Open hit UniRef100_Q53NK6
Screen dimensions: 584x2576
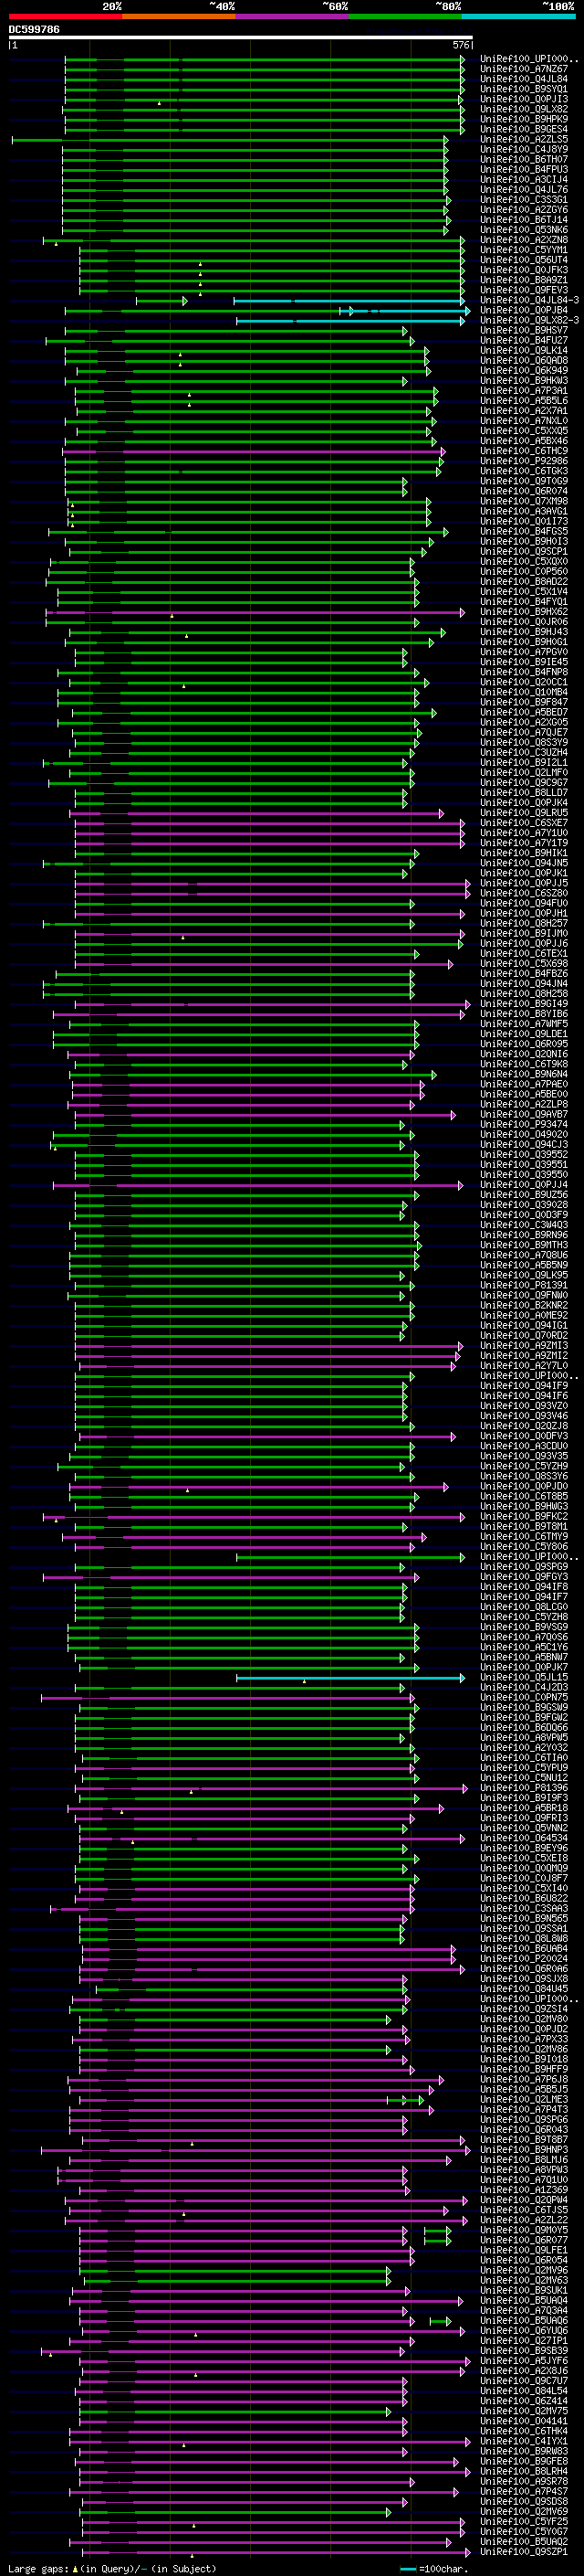point(523,230)
